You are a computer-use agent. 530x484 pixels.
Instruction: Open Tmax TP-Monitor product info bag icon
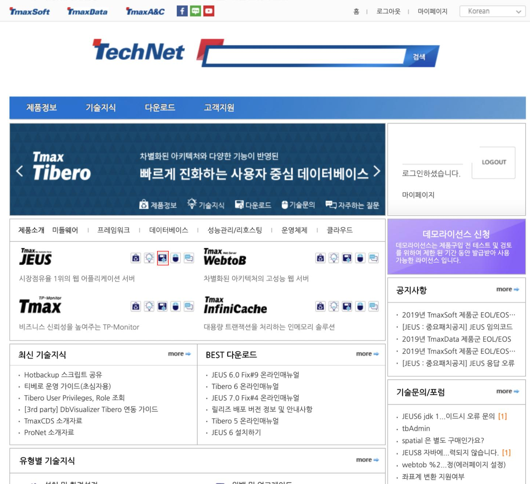pyautogui.click(x=136, y=306)
